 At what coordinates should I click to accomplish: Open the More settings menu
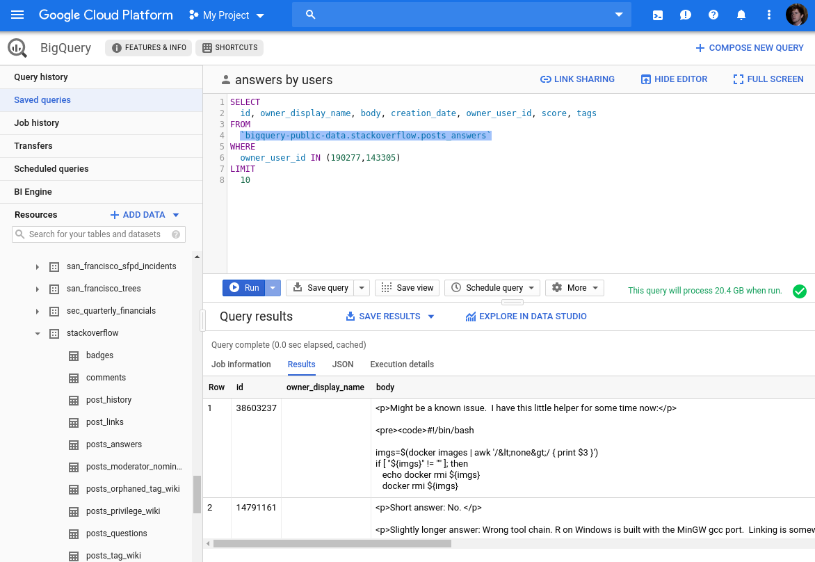574,287
